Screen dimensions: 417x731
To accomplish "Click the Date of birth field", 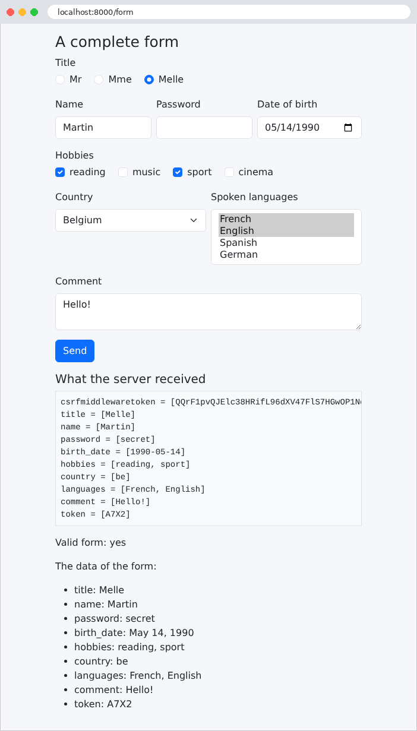I will click(x=309, y=128).
